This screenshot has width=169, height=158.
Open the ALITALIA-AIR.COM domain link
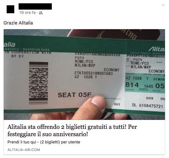click(24, 150)
